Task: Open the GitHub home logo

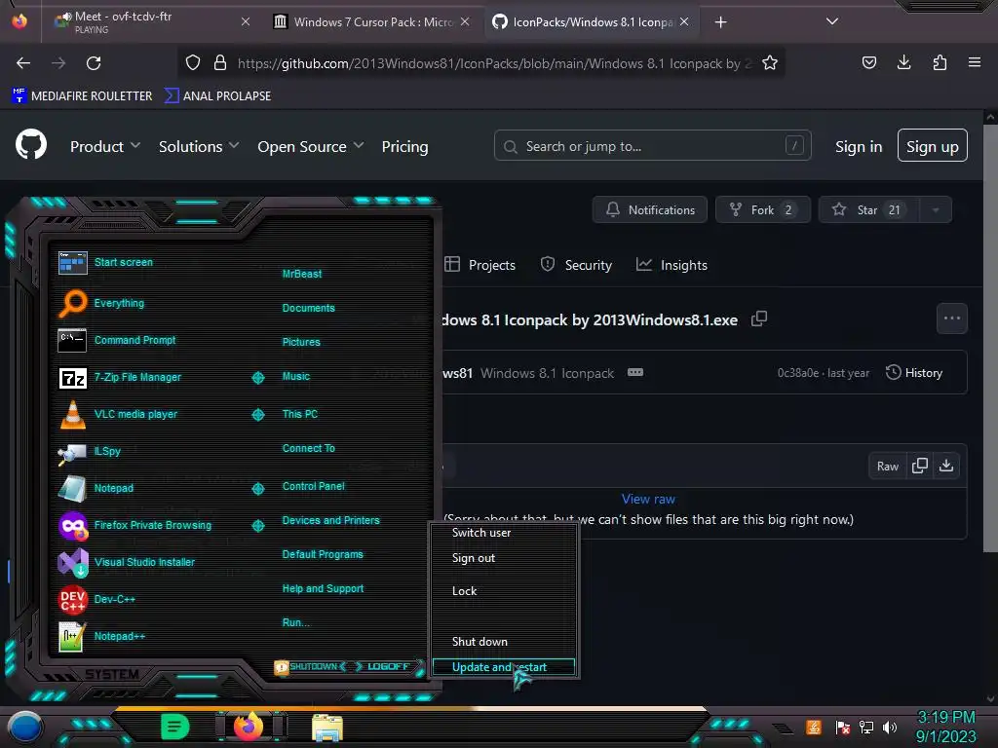Action: [x=31, y=145]
